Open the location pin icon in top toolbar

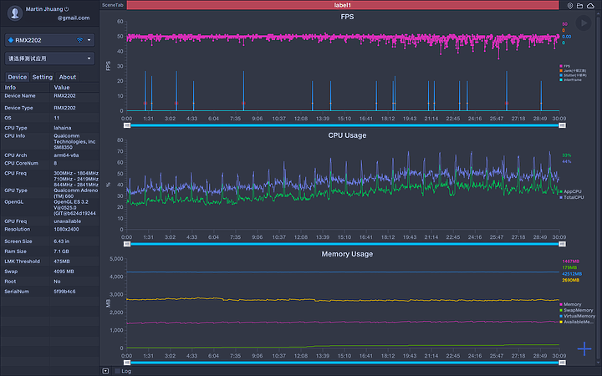[x=570, y=5]
